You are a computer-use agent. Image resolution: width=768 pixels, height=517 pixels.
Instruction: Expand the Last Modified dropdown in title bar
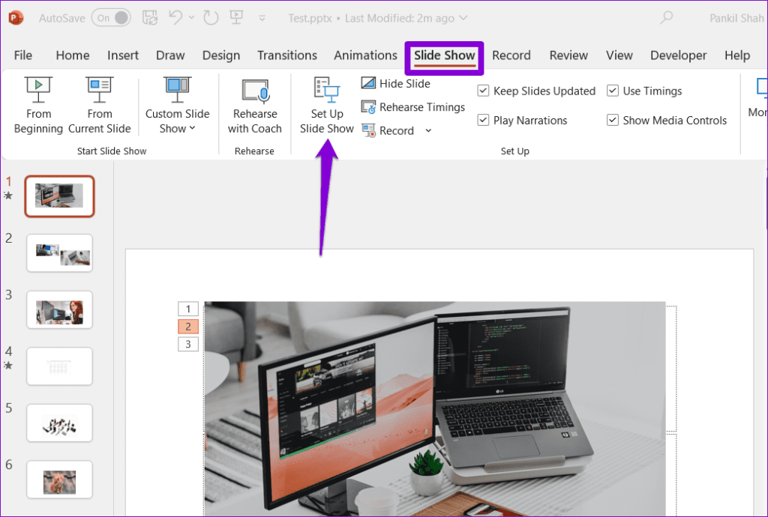pos(463,18)
